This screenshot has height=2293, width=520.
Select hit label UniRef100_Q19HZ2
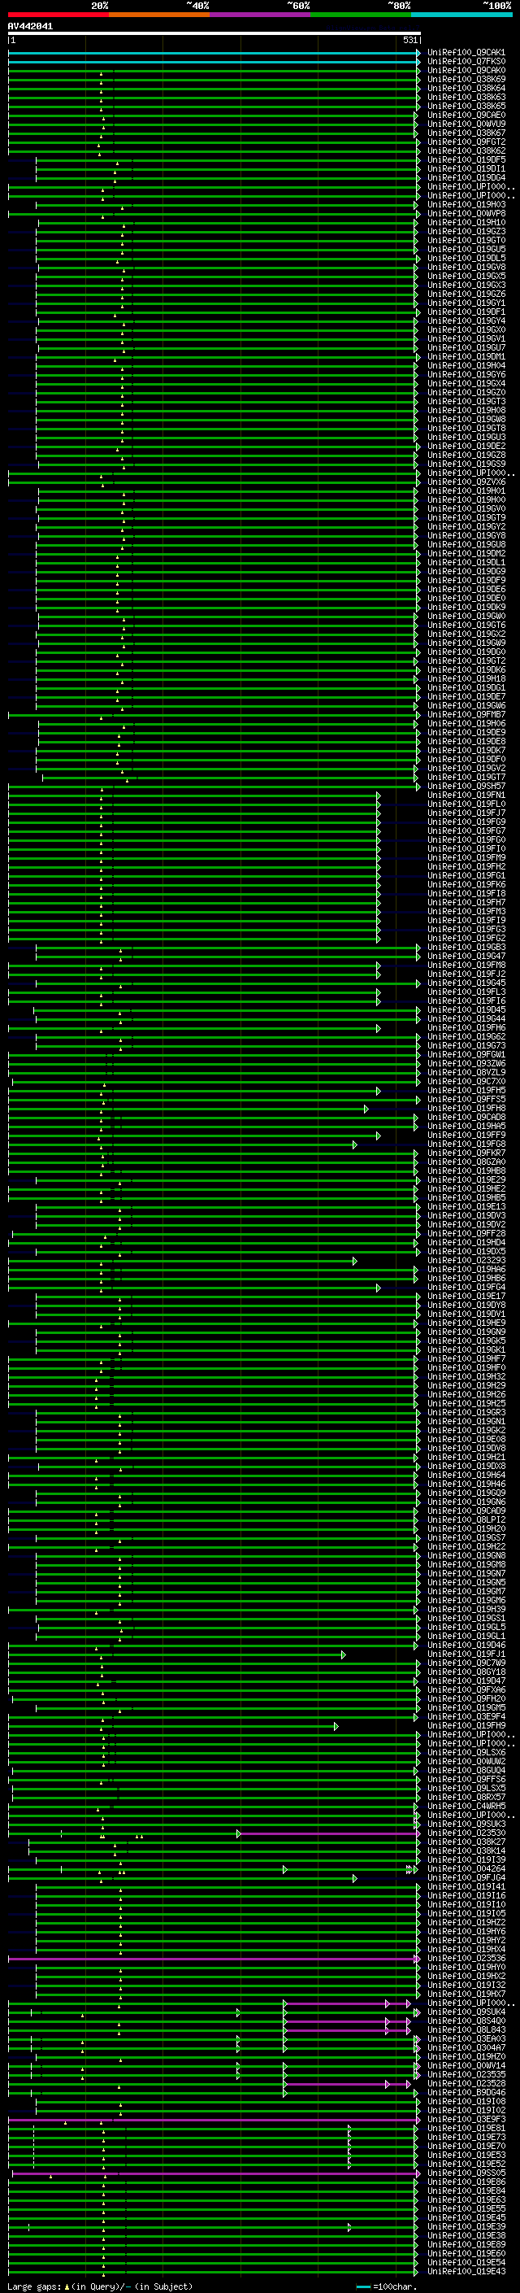(466, 1924)
